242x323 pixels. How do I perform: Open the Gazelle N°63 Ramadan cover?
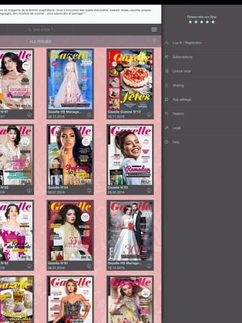(130, 155)
